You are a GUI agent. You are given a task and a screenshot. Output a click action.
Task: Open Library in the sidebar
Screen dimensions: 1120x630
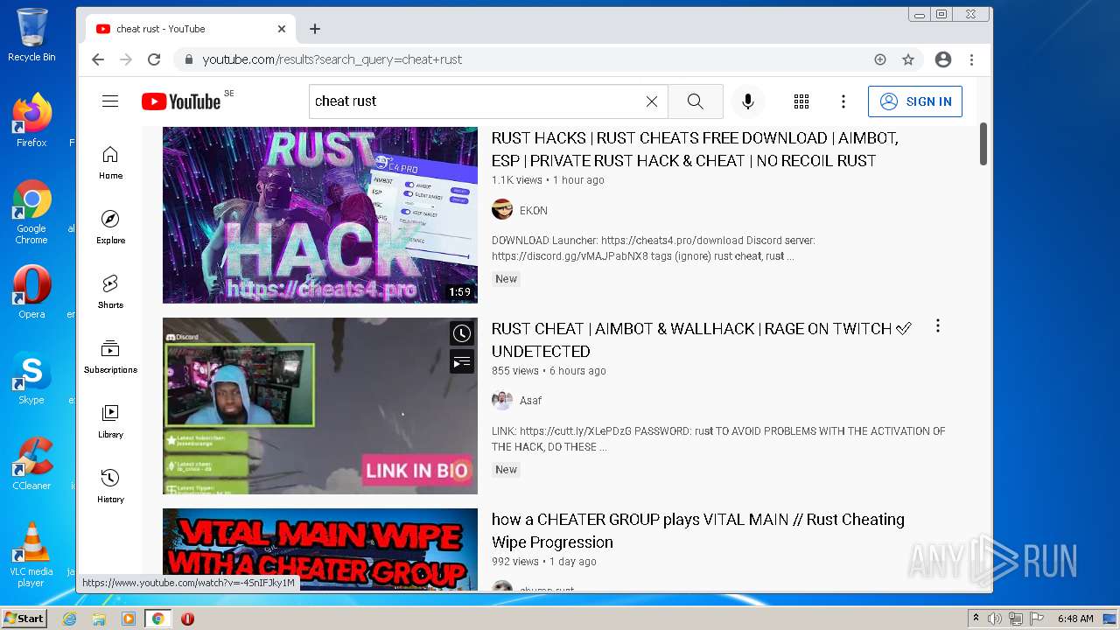110,422
